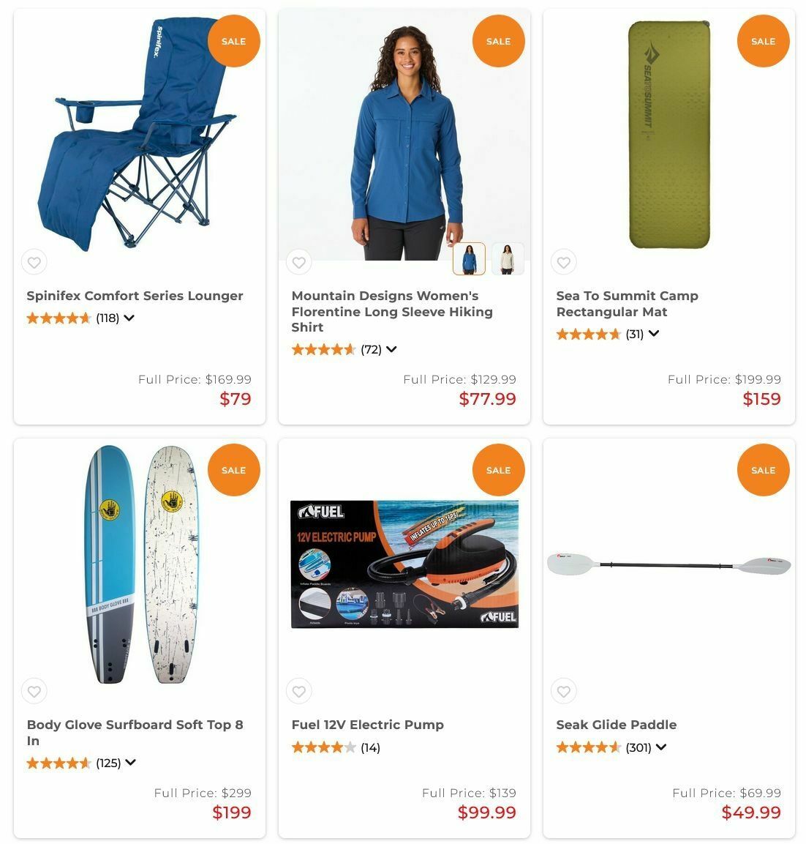Save Fuel 12V Electric Pump to wishlist
Screen dimensions: 806x844
(x=299, y=691)
